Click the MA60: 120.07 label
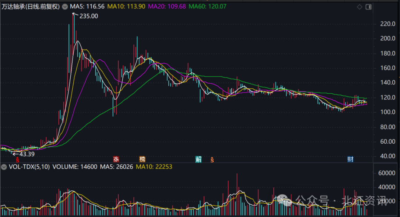The image size is (400, 217). pyautogui.click(x=207, y=7)
